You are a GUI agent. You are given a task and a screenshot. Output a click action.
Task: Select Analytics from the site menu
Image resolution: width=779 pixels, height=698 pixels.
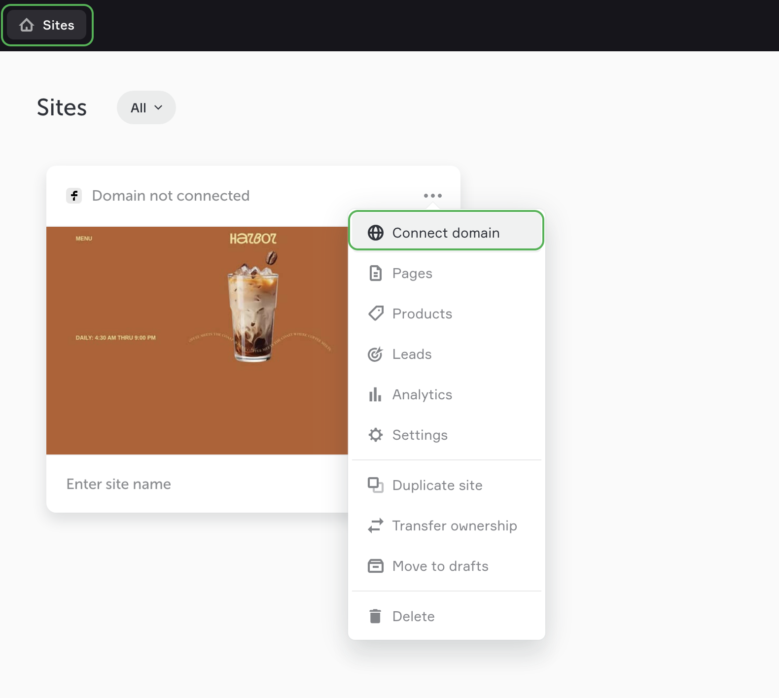(x=422, y=394)
